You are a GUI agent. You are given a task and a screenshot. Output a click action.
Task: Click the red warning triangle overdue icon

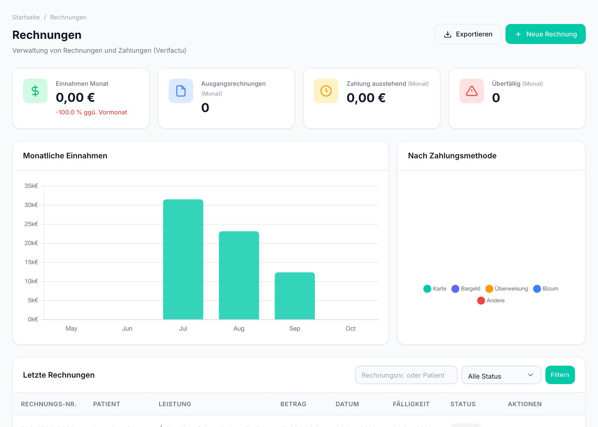click(472, 91)
